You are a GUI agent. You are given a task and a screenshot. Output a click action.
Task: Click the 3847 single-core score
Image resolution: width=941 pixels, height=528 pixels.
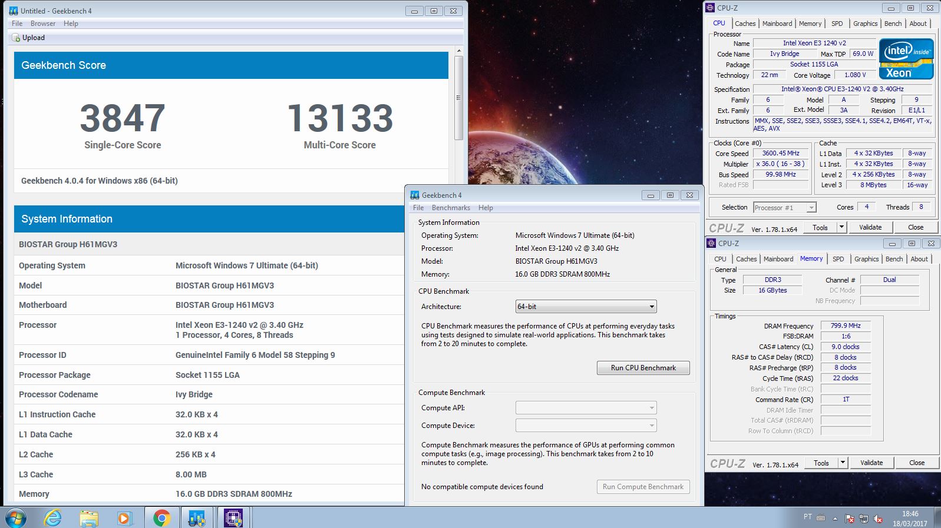[x=123, y=118]
